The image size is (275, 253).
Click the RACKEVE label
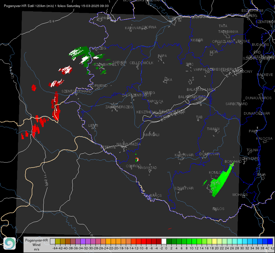pyautogui.click(x=265, y=75)
